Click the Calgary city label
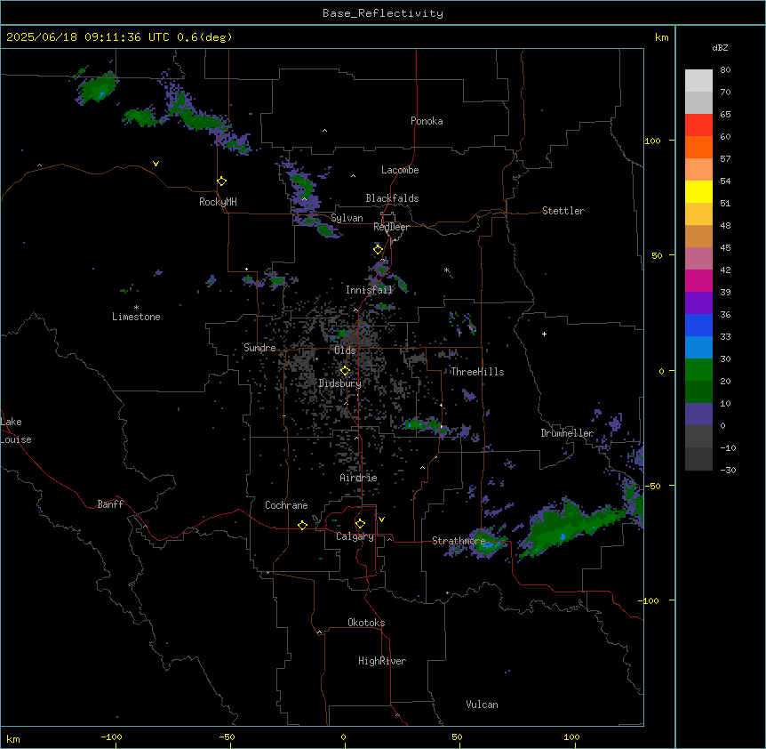Screen dimensions: 766x749 tap(355, 536)
